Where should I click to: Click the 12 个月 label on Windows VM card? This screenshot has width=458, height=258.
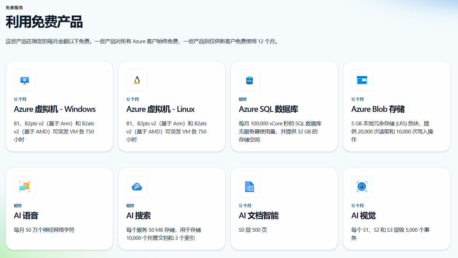(x=20, y=99)
